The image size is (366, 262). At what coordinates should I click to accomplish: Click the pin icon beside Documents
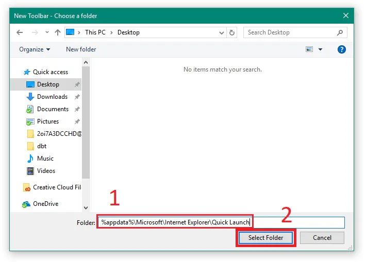click(77, 109)
